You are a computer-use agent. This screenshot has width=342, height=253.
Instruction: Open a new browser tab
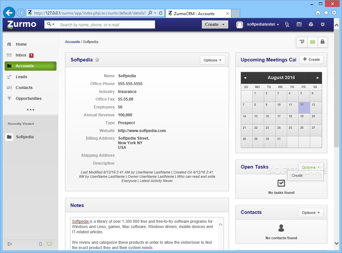(x=236, y=13)
